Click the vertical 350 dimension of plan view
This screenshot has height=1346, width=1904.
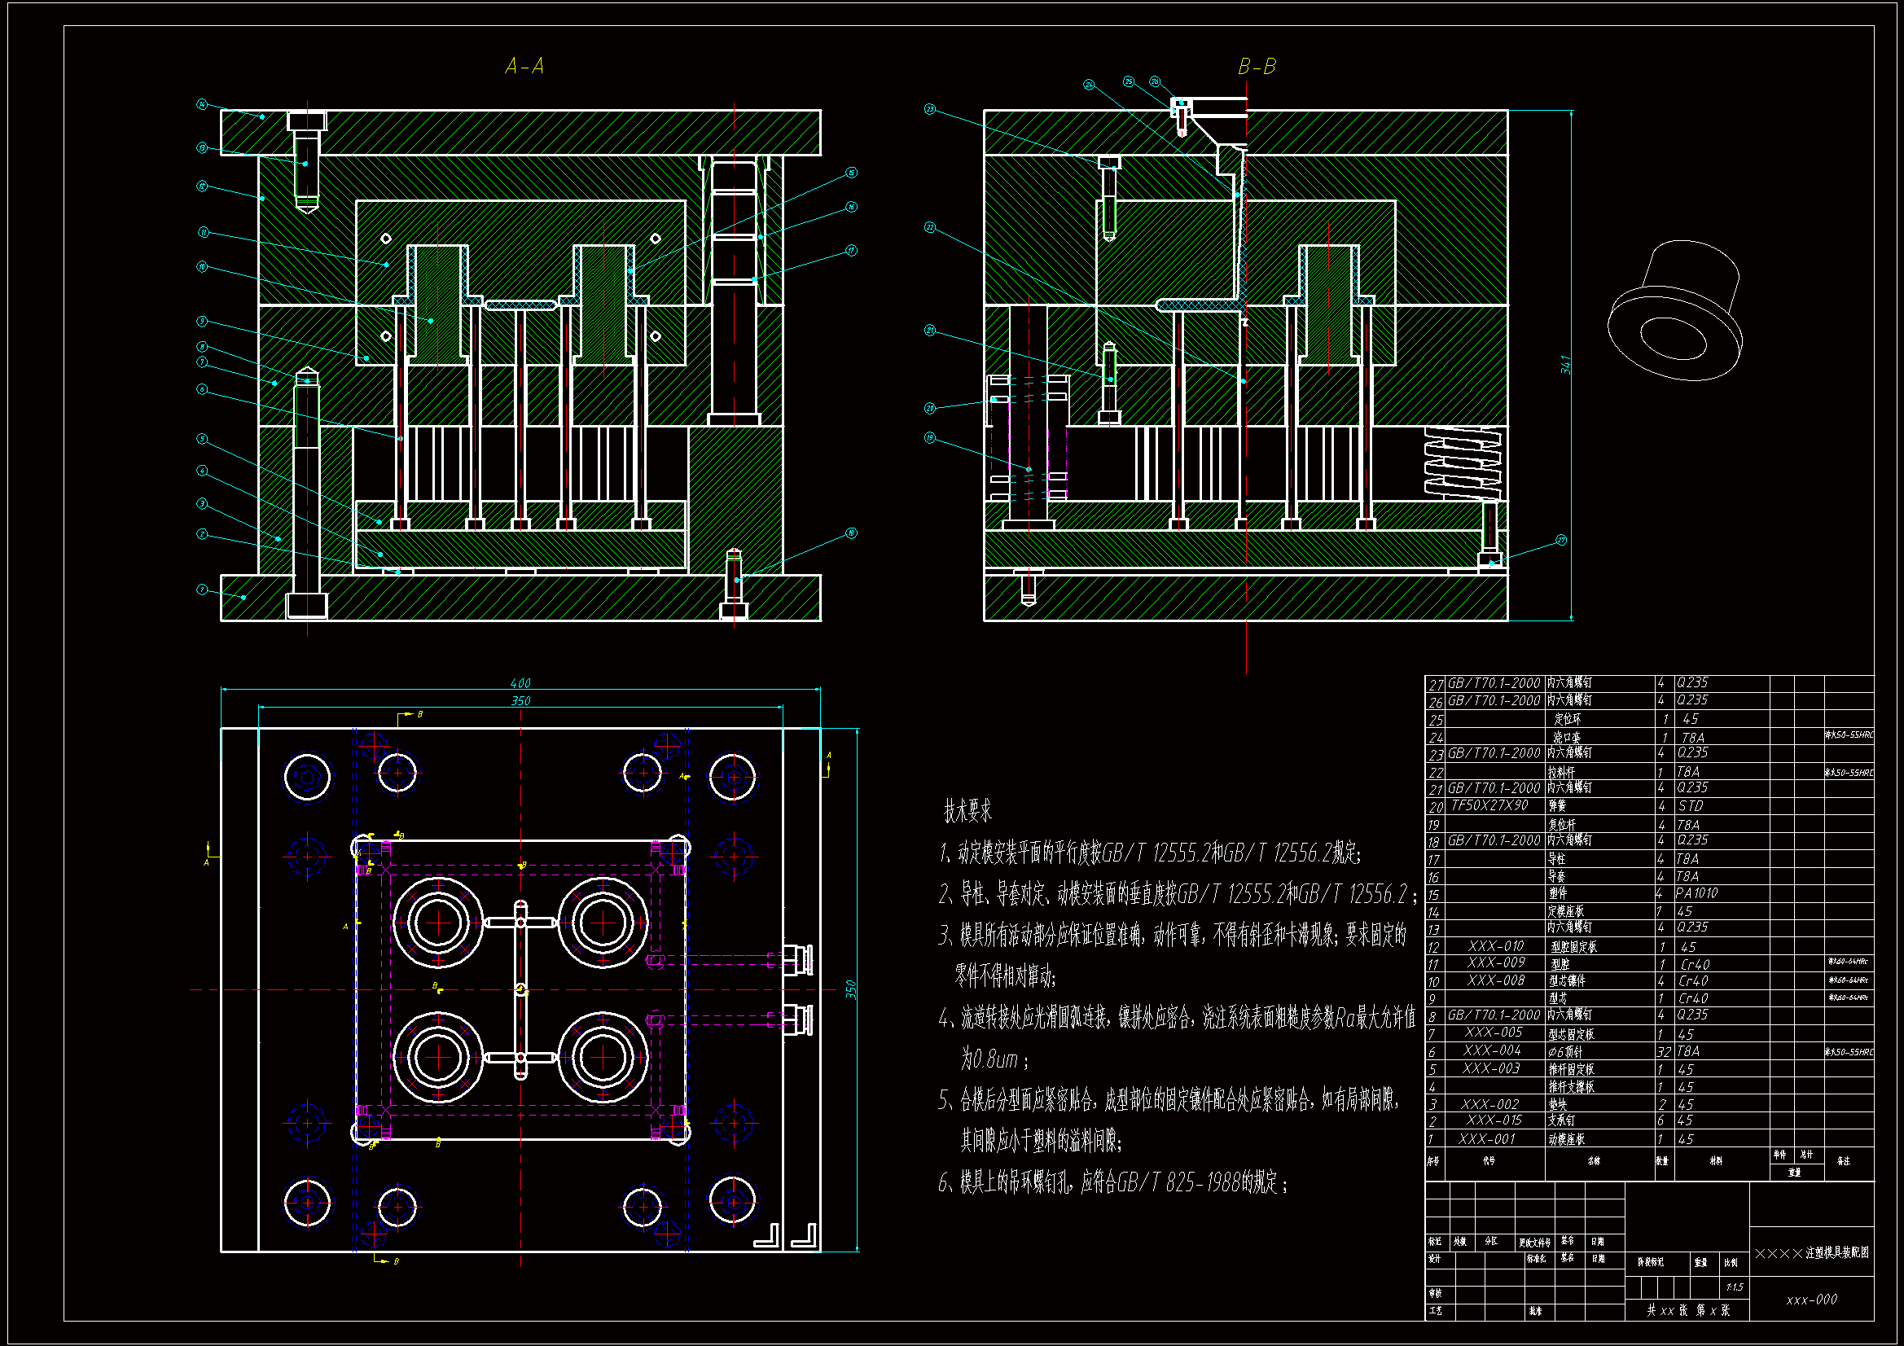click(850, 989)
